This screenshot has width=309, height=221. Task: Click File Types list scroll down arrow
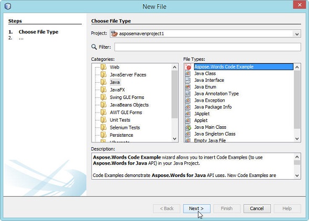point(297,139)
